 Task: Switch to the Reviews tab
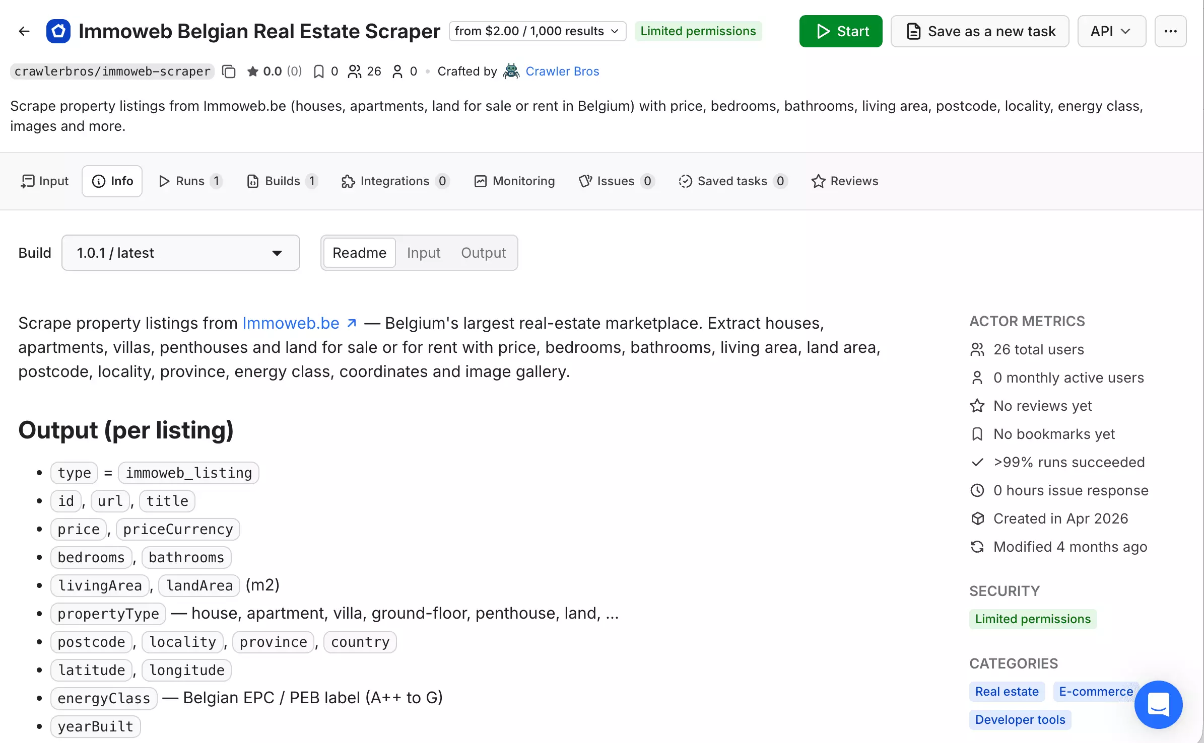(845, 181)
